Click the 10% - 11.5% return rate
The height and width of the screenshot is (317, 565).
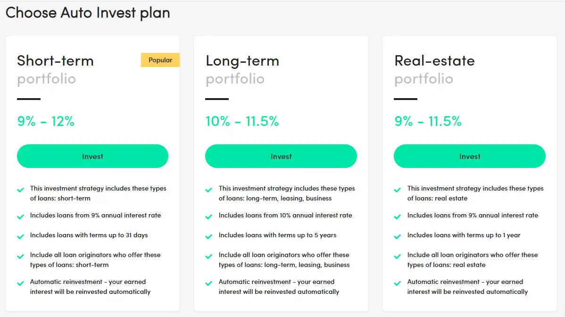tap(242, 121)
